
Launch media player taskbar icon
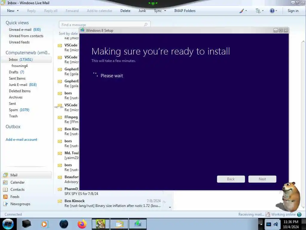tap(44, 224)
